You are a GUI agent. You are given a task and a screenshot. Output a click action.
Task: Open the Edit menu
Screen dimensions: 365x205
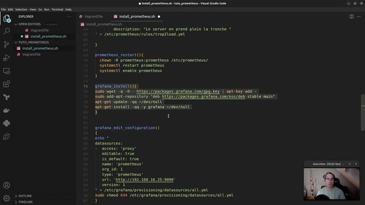(10, 10)
